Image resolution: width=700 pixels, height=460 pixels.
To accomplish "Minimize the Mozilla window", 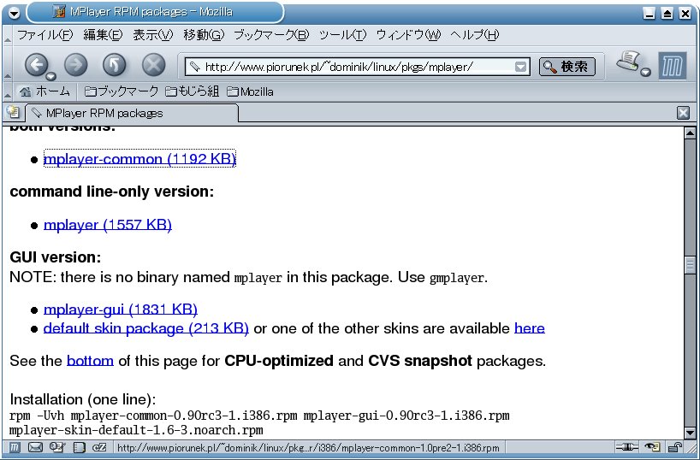I will (650, 14).
